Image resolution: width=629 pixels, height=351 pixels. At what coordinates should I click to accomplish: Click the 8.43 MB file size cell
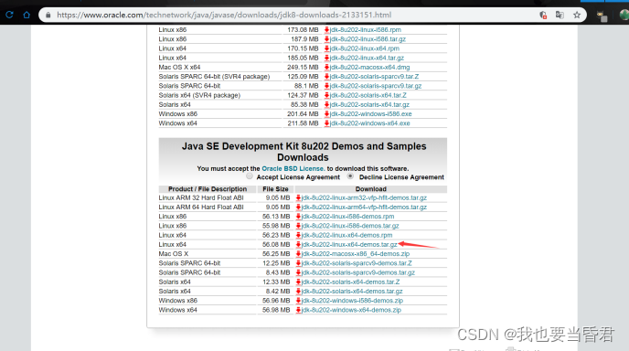click(x=278, y=272)
